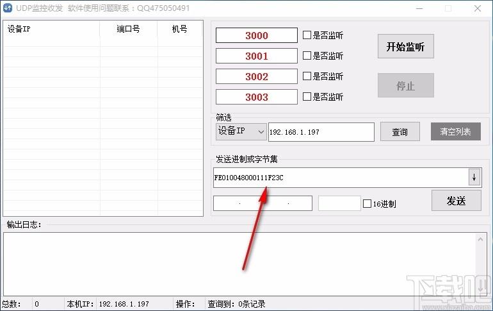The image size is (493, 311).
Task: Click the 端口号 column header
Action: click(128, 29)
